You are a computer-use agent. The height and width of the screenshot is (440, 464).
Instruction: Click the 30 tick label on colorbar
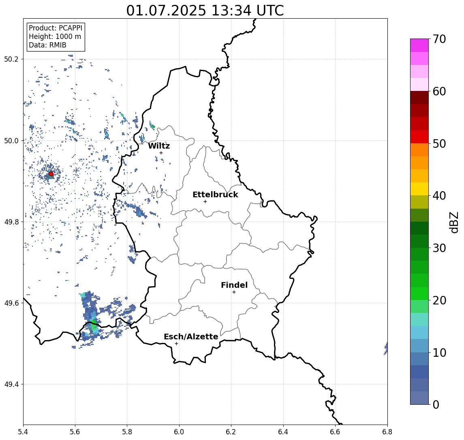click(439, 248)
